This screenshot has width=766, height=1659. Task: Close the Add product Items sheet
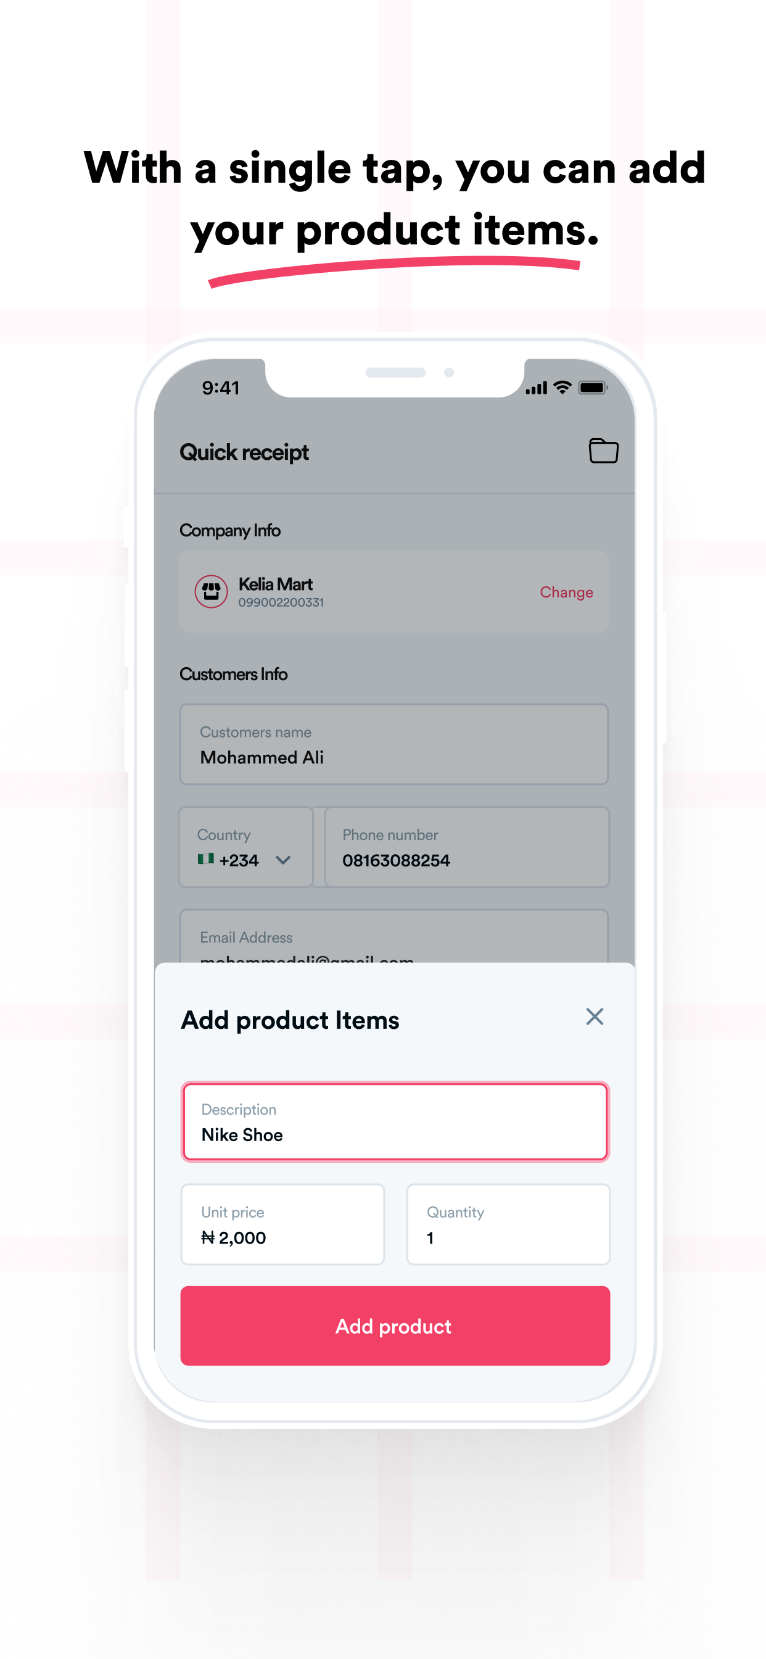click(594, 1017)
